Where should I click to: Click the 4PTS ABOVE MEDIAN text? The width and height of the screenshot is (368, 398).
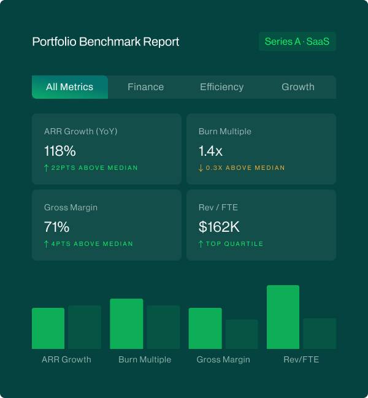point(92,244)
